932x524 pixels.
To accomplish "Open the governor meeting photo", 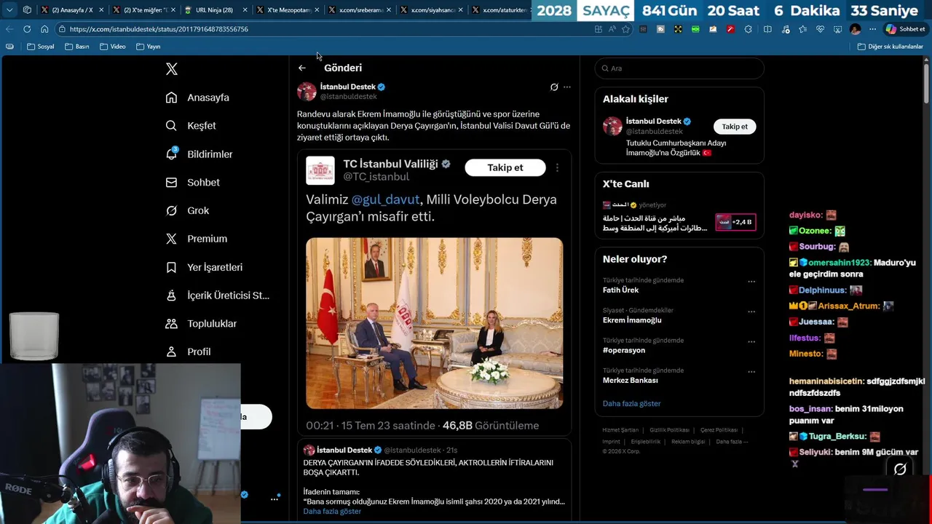I will [434, 323].
